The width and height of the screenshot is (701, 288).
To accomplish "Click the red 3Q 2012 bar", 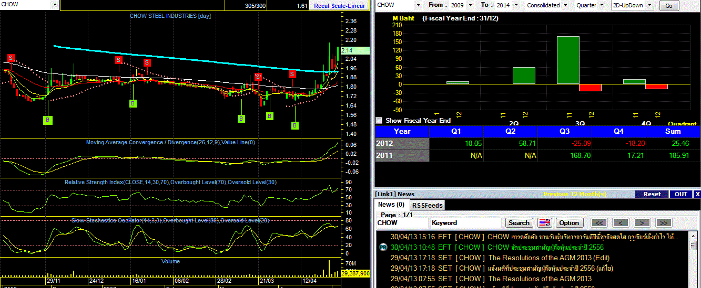I will pyautogui.click(x=590, y=88).
